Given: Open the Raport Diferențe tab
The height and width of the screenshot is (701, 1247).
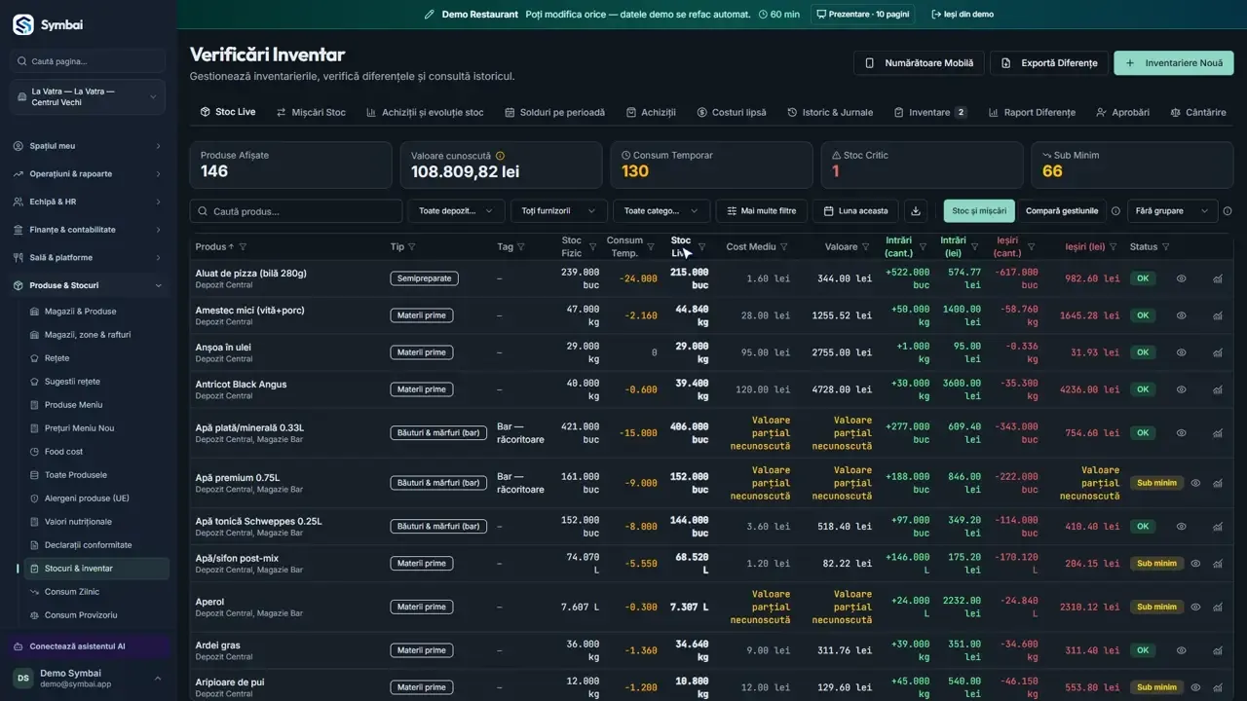Looking at the screenshot, I should point(1032,112).
